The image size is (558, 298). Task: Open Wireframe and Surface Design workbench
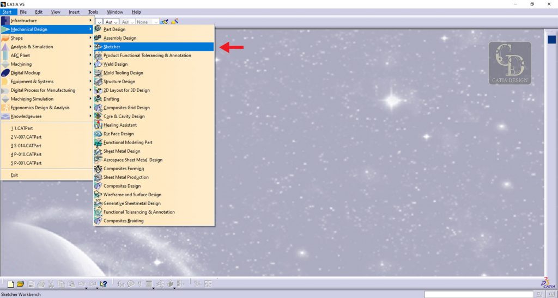[x=154, y=195]
